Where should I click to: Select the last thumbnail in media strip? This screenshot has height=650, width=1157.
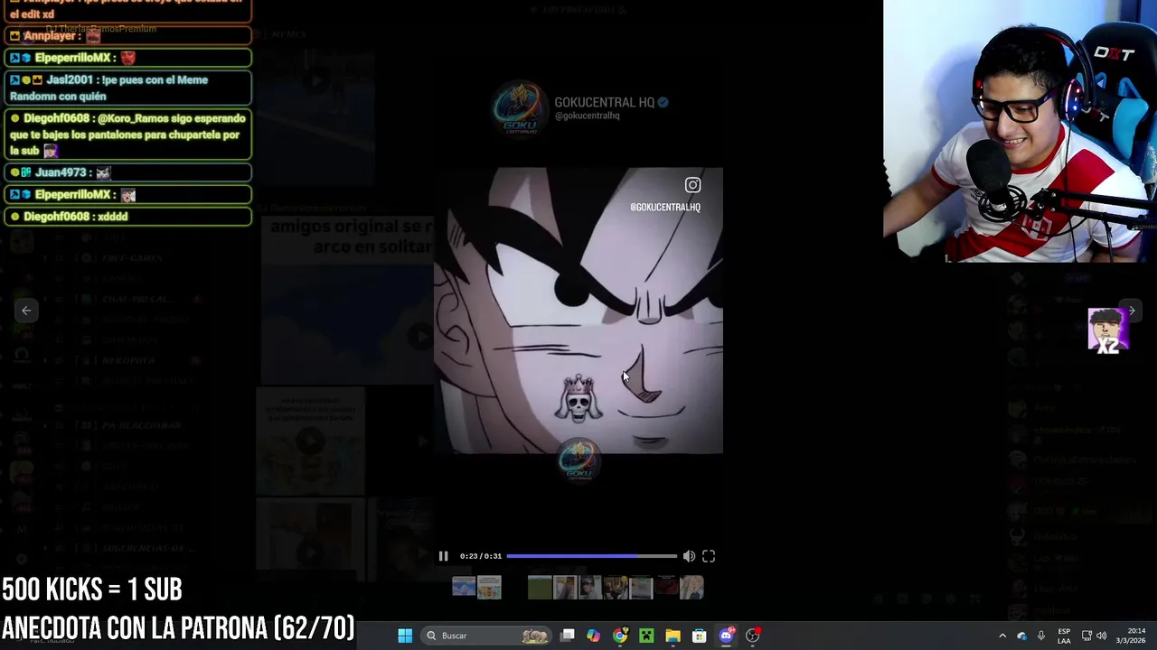[691, 588]
